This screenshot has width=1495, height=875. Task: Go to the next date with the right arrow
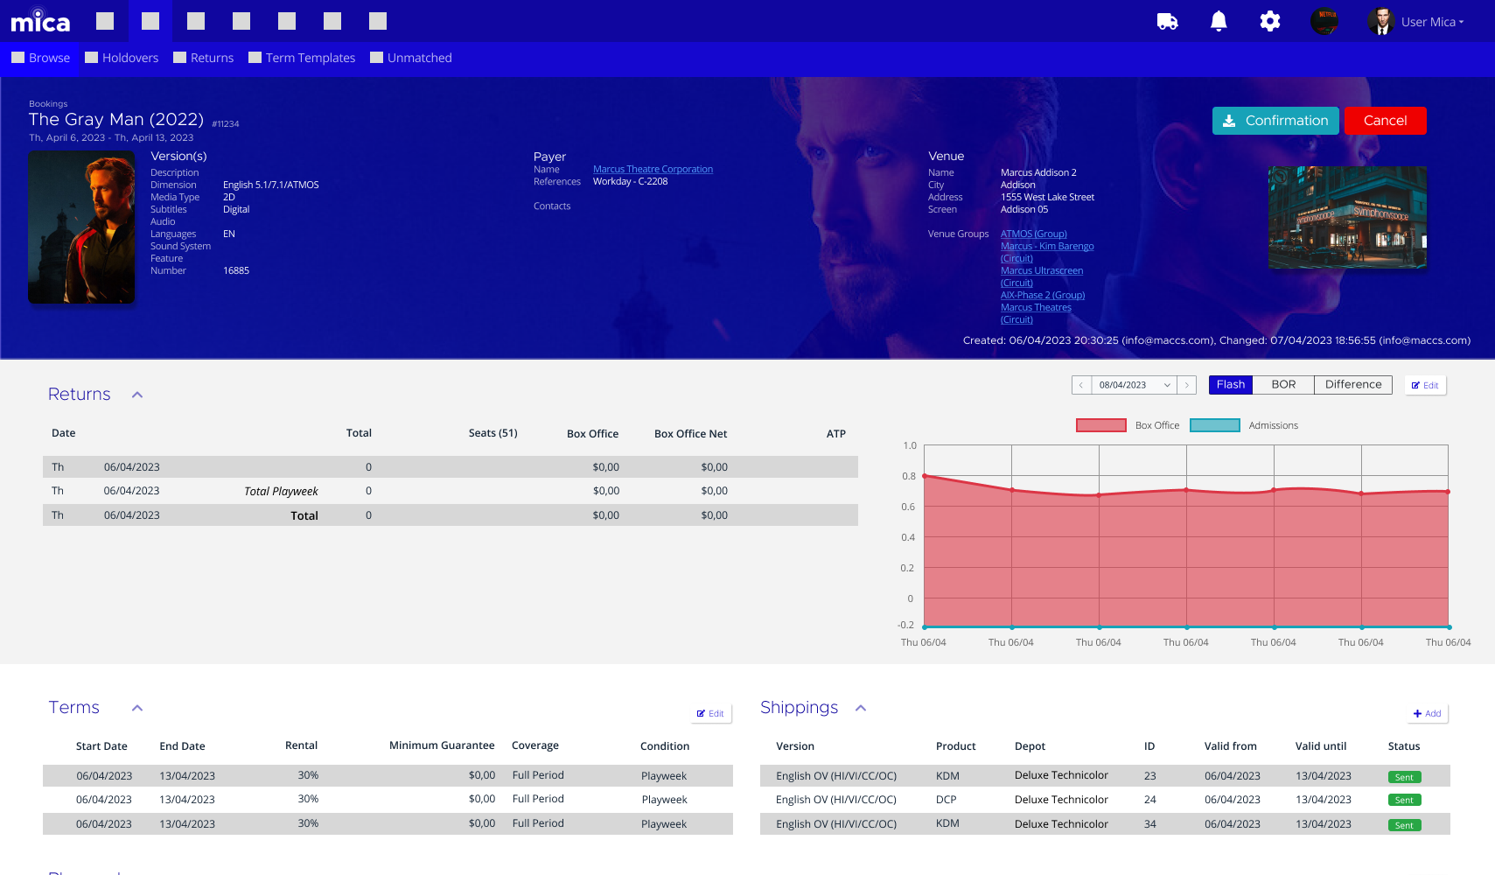coord(1186,385)
